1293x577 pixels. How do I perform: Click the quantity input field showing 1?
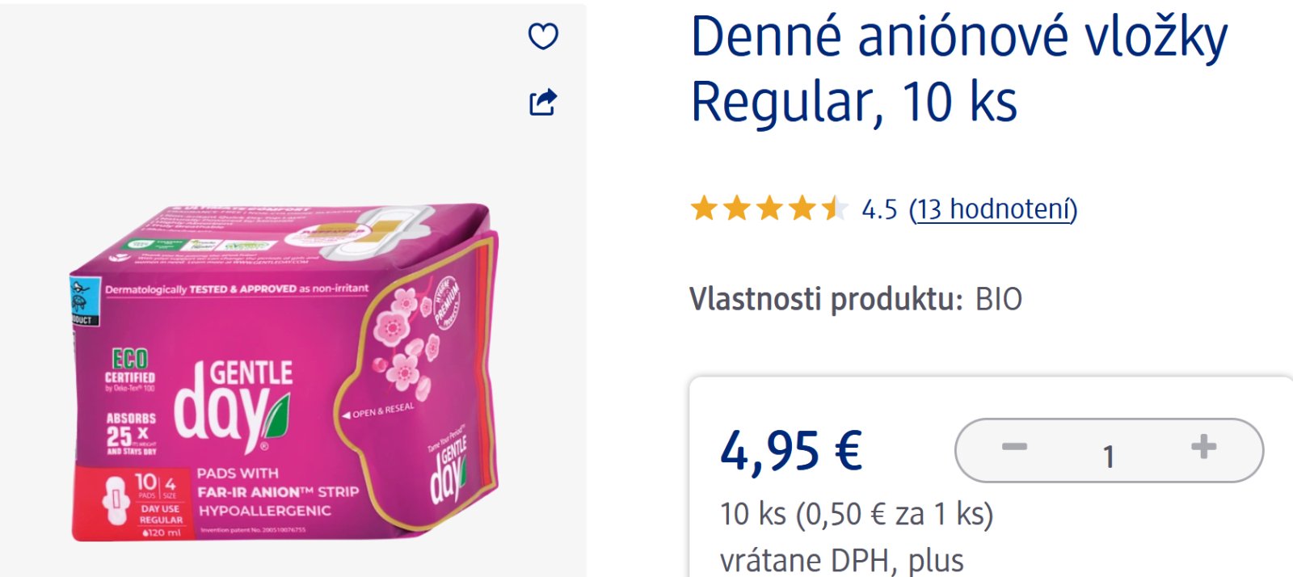tap(1109, 455)
